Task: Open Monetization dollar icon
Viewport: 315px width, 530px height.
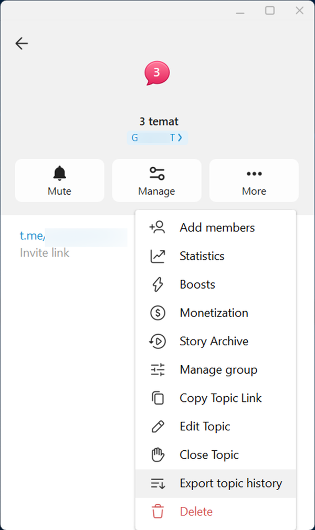Action: click(157, 313)
